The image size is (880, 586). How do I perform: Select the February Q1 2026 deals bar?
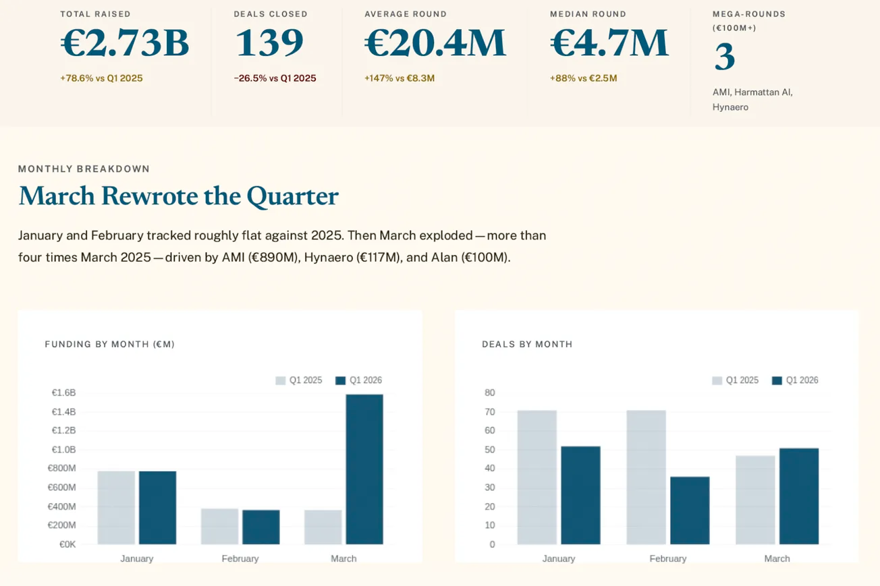tap(690, 510)
